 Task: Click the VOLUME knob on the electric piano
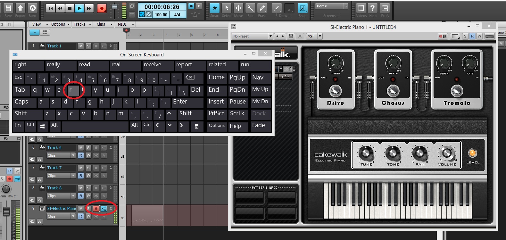[447, 153]
